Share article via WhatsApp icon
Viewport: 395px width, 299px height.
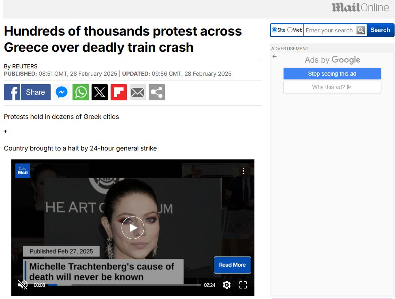[81, 92]
